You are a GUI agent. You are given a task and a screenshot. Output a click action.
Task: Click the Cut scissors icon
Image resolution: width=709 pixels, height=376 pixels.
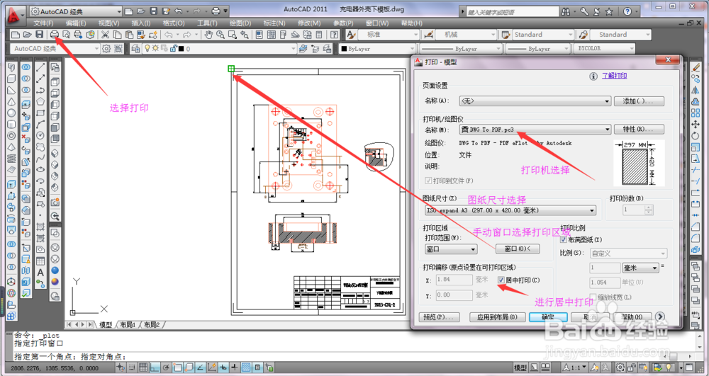click(x=105, y=34)
